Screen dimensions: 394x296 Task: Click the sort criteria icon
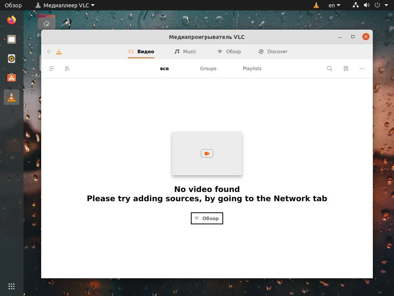pyautogui.click(x=52, y=68)
